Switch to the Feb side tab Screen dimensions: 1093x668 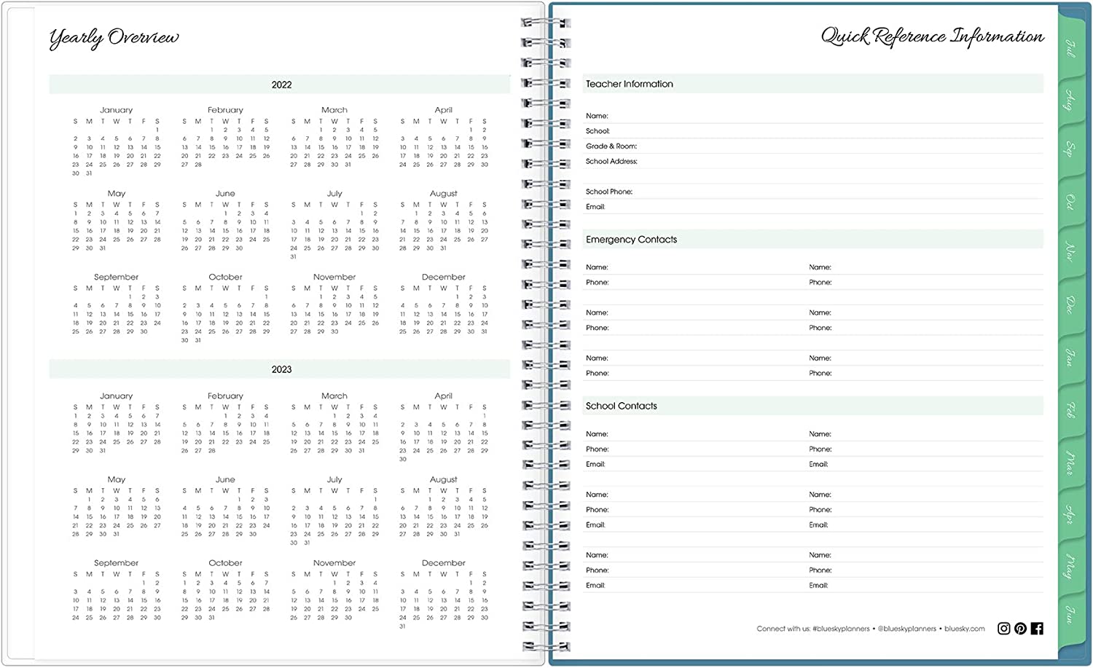(1070, 409)
